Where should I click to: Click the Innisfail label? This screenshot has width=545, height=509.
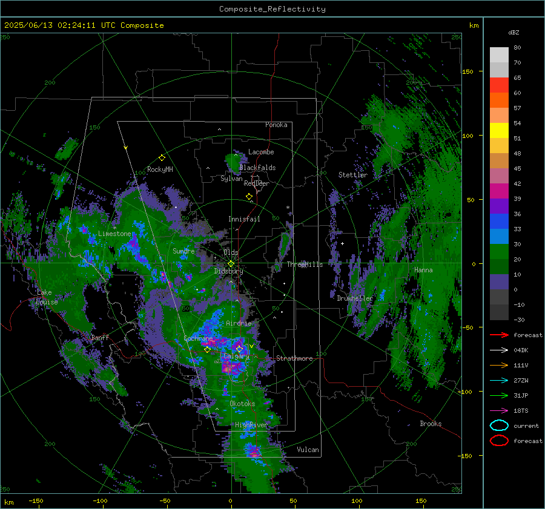(x=244, y=219)
